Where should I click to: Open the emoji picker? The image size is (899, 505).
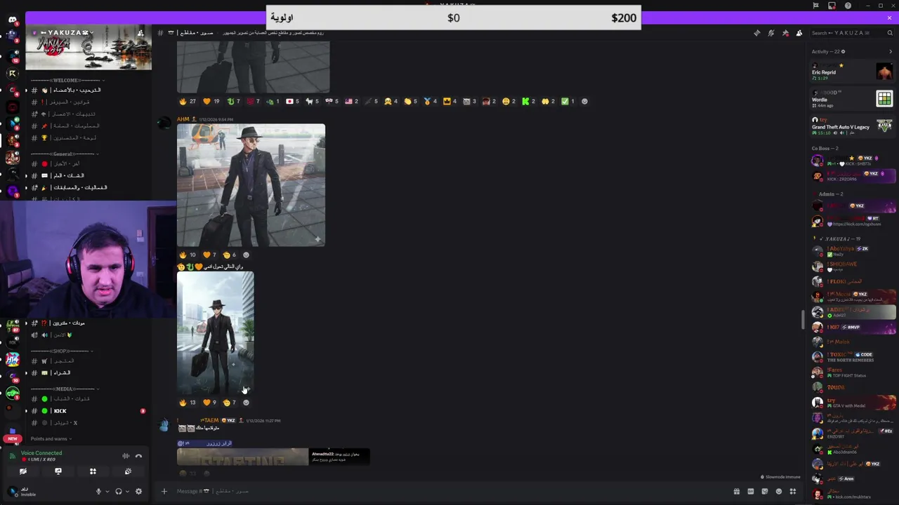(779, 491)
